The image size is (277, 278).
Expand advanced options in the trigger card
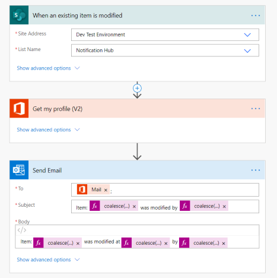pyautogui.click(x=48, y=68)
